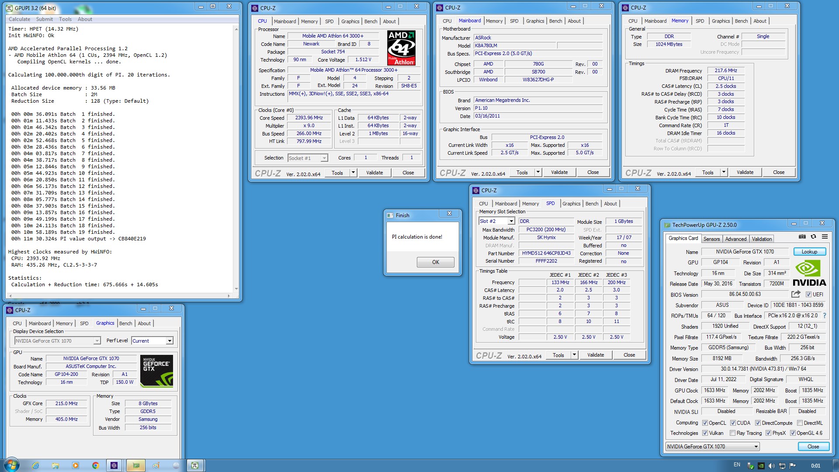Image resolution: width=839 pixels, height=472 pixels.
Task: Toggle the DirectML checkbox
Action: [800, 423]
